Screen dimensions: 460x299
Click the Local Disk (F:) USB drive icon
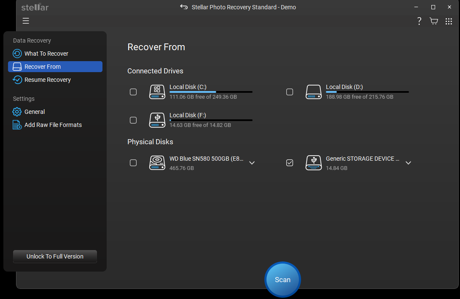pyautogui.click(x=157, y=120)
